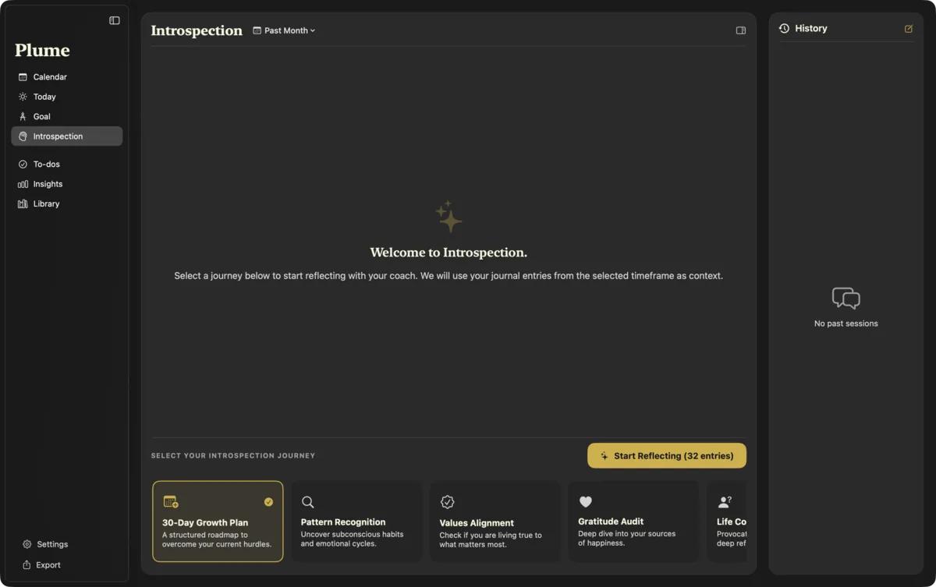Click the Goal compass icon
This screenshot has height=587, width=936.
[23, 116]
